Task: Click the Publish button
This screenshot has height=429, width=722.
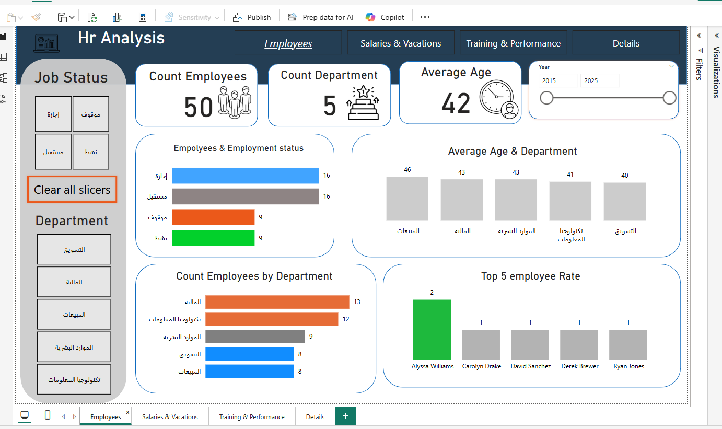Action: 252,17
